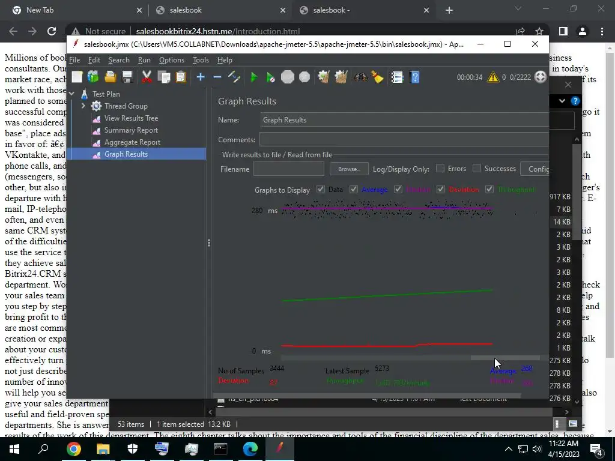
Task: Open the Templates toolbar icon
Action: 93,77
